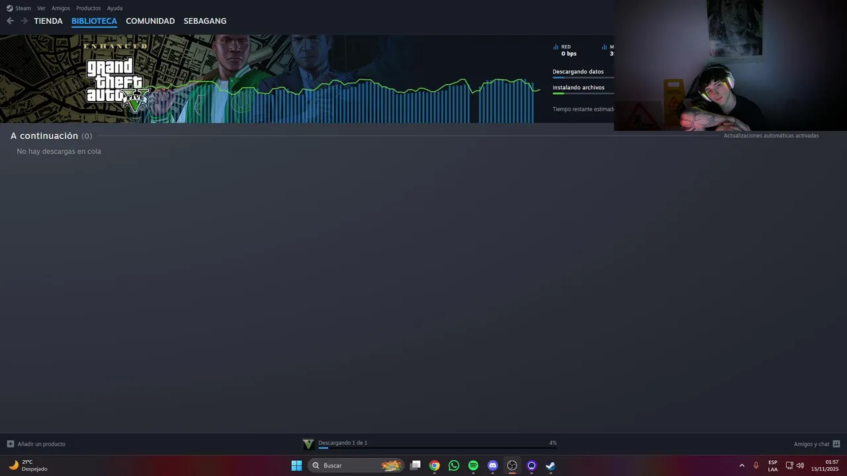The width and height of the screenshot is (847, 476).
Task: Open the purple circle taskbar app
Action: pyautogui.click(x=531, y=465)
